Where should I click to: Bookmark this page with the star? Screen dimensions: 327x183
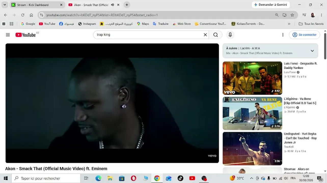[292, 15]
